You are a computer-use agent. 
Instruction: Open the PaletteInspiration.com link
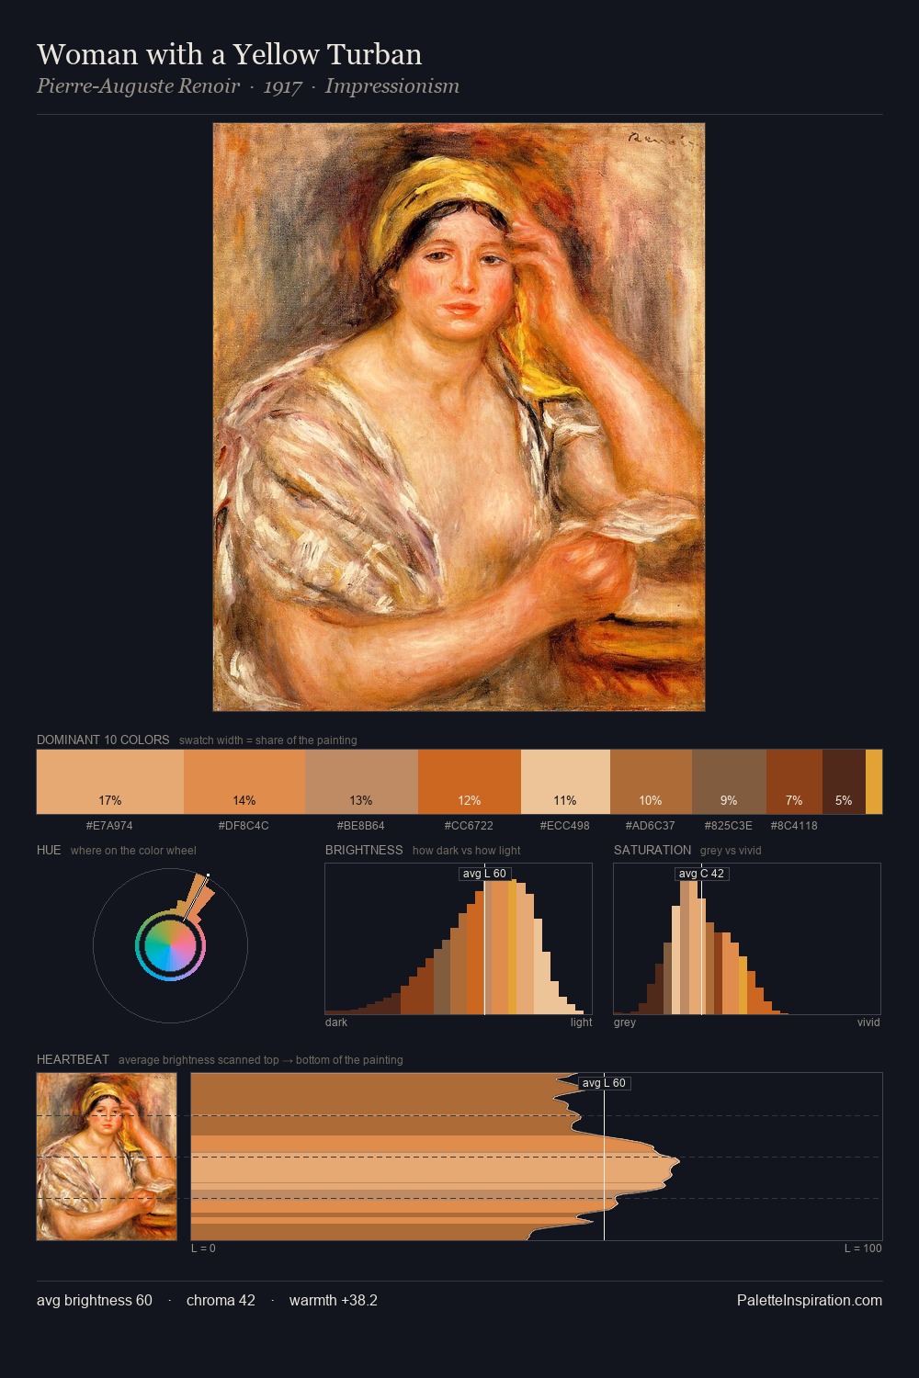[810, 1300]
